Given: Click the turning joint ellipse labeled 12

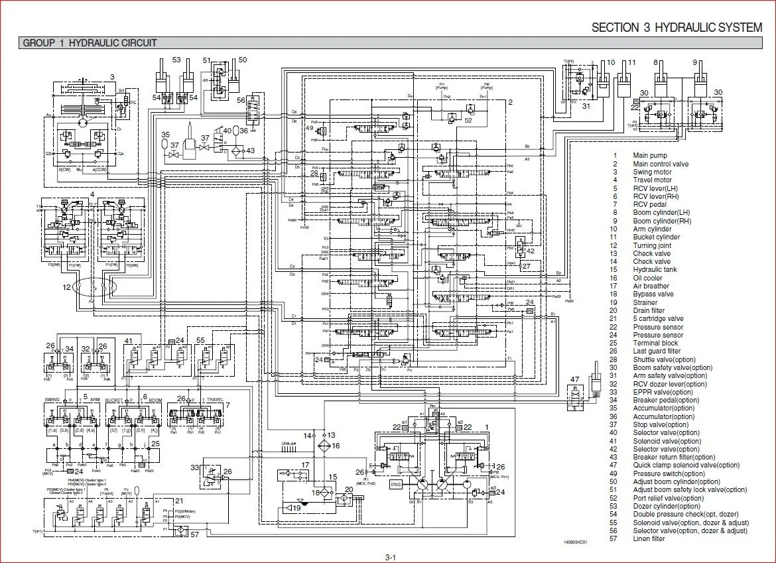Looking at the screenshot, I should (95, 286).
